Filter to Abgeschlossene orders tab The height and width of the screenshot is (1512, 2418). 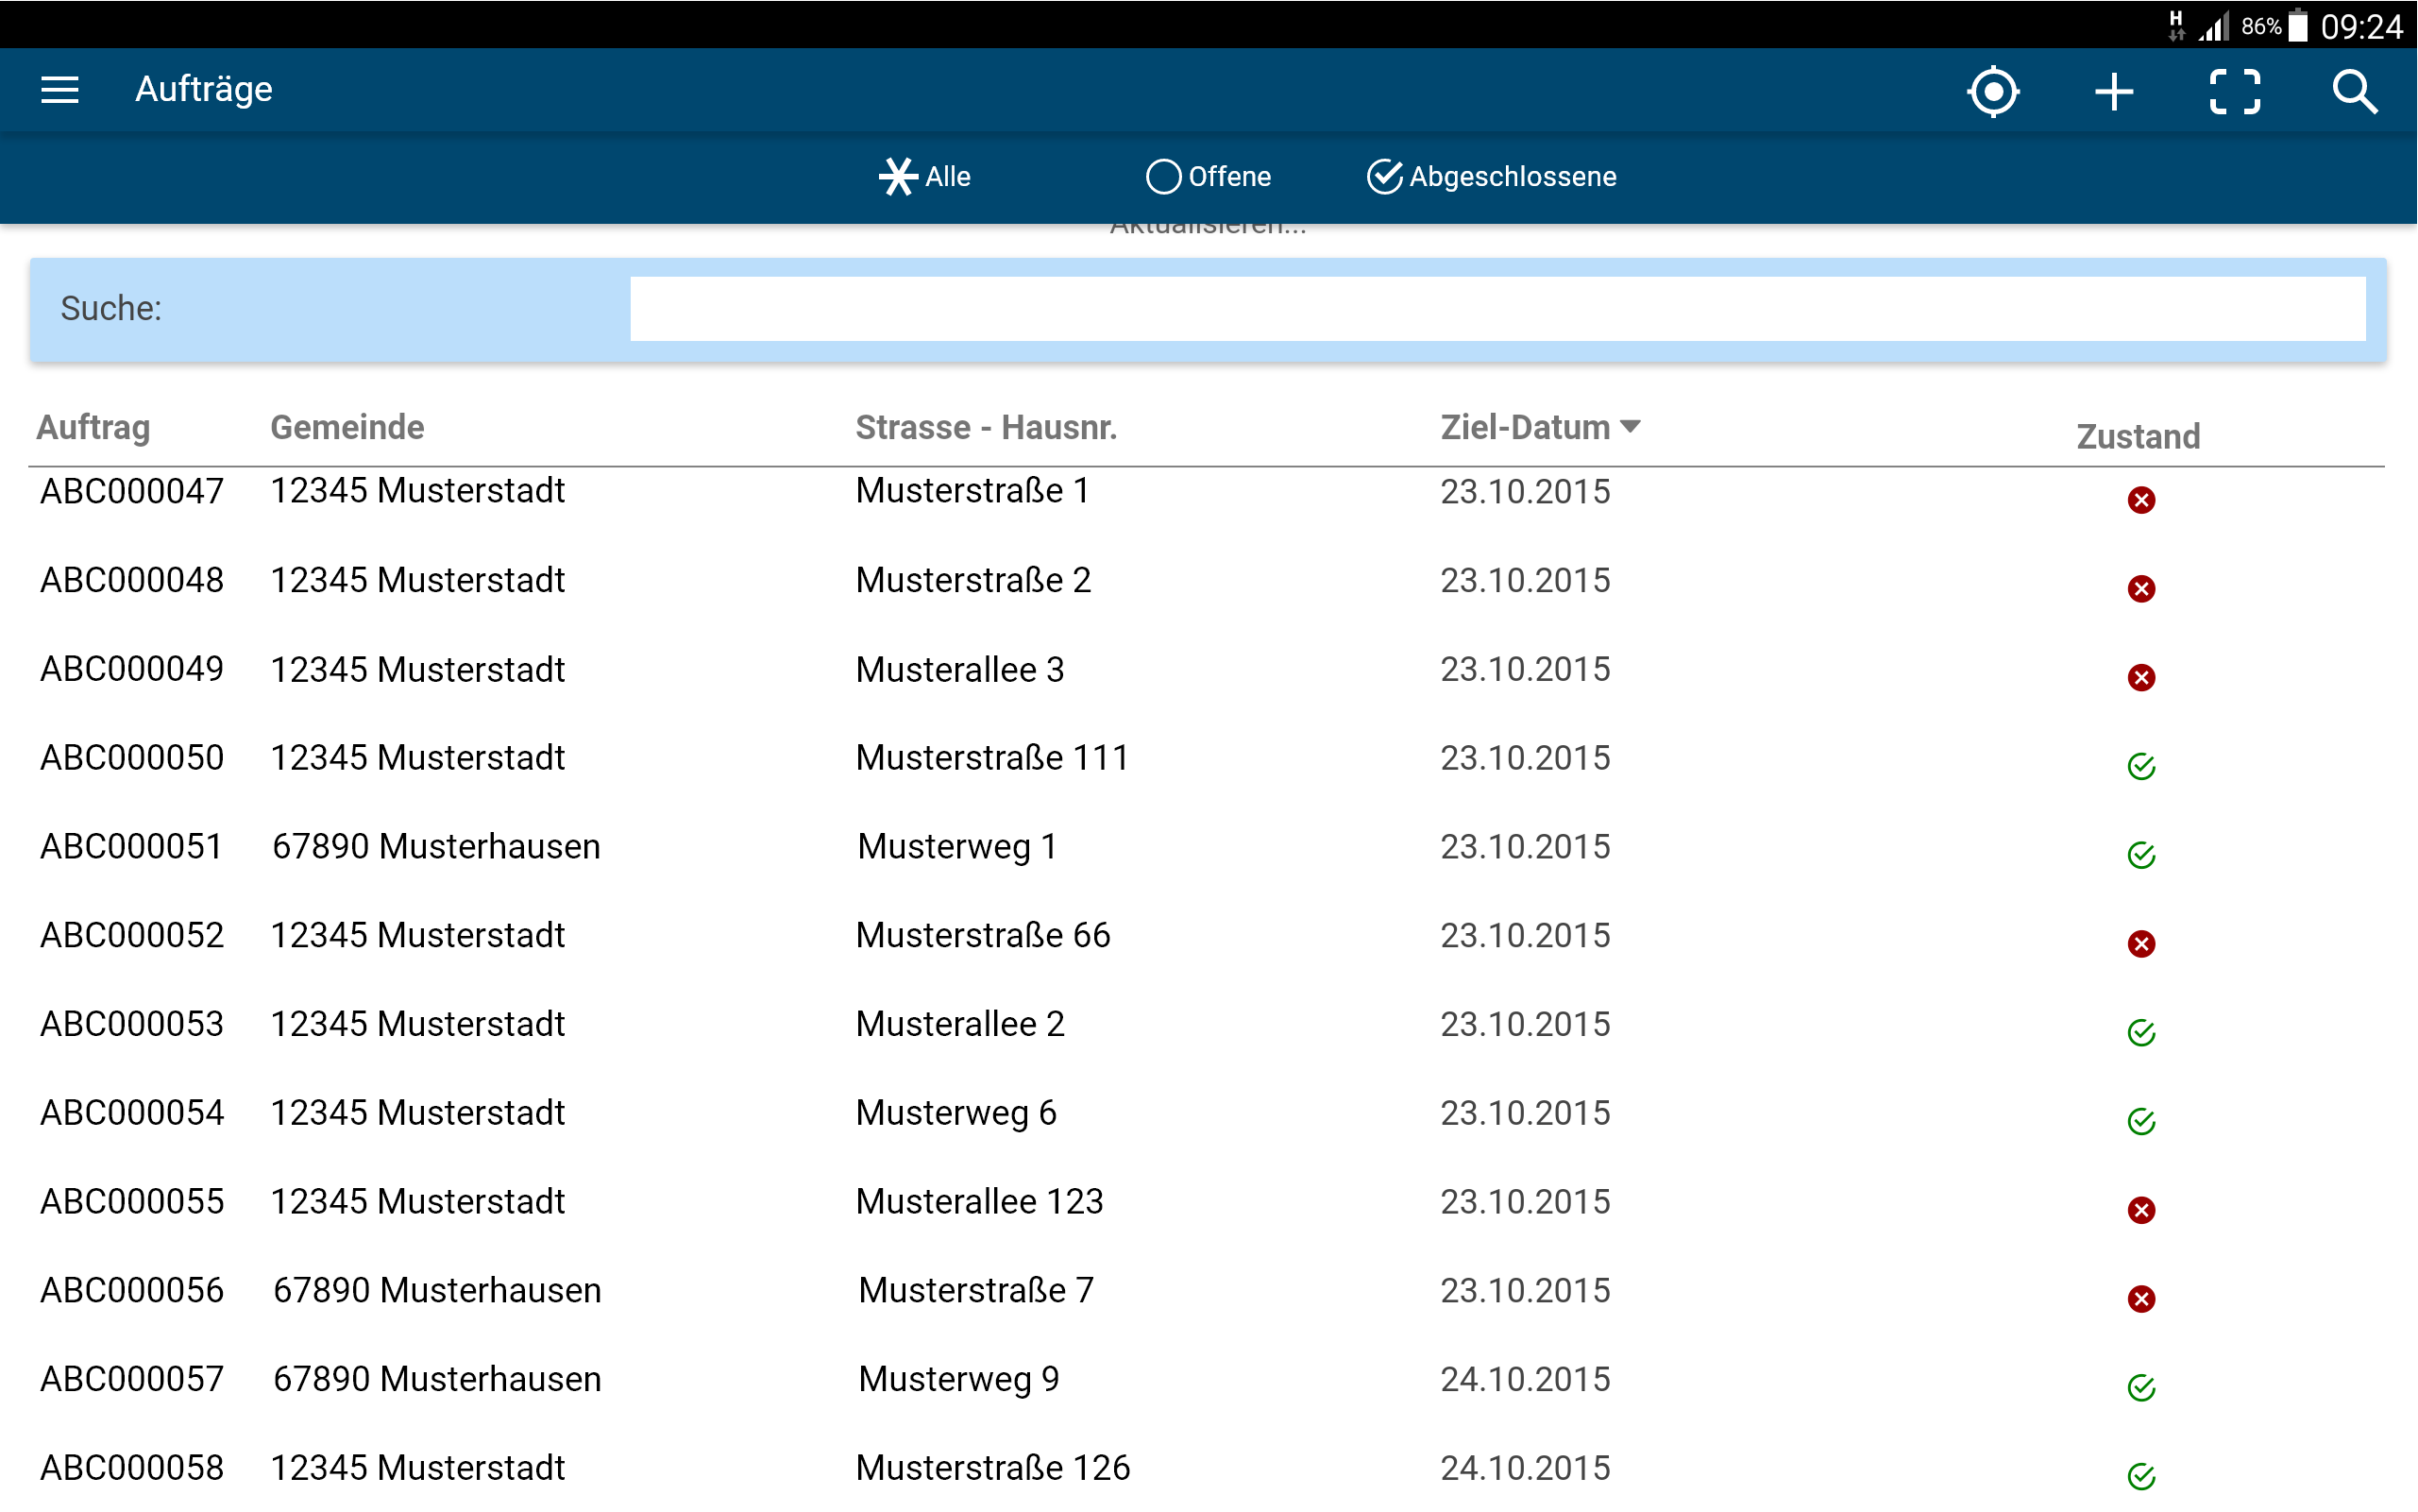[1492, 177]
